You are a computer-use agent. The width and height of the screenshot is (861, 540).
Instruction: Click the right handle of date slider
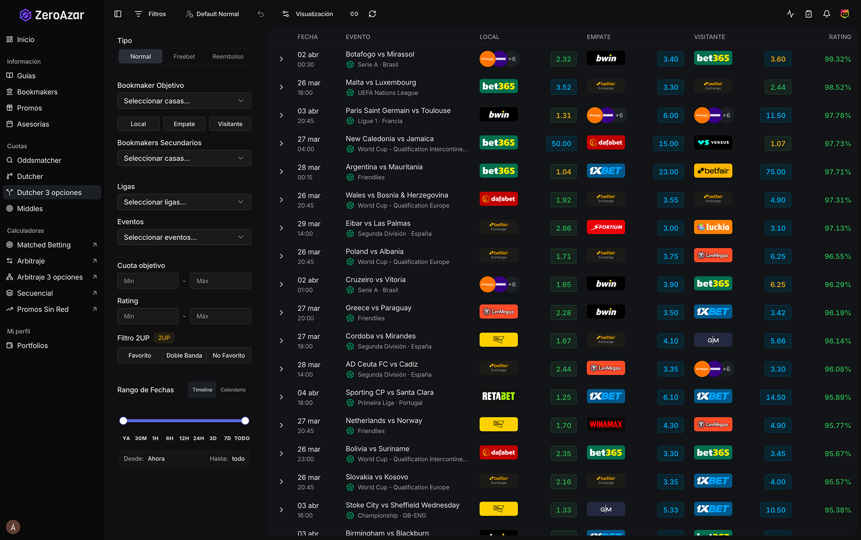pyautogui.click(x=245, y=421)
